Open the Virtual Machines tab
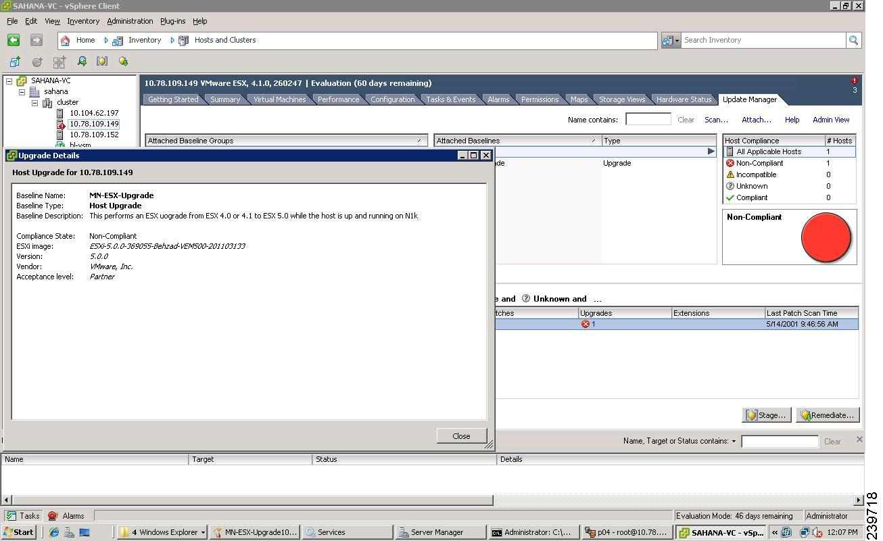The image size is (883, 541). [x=279, y=99]
